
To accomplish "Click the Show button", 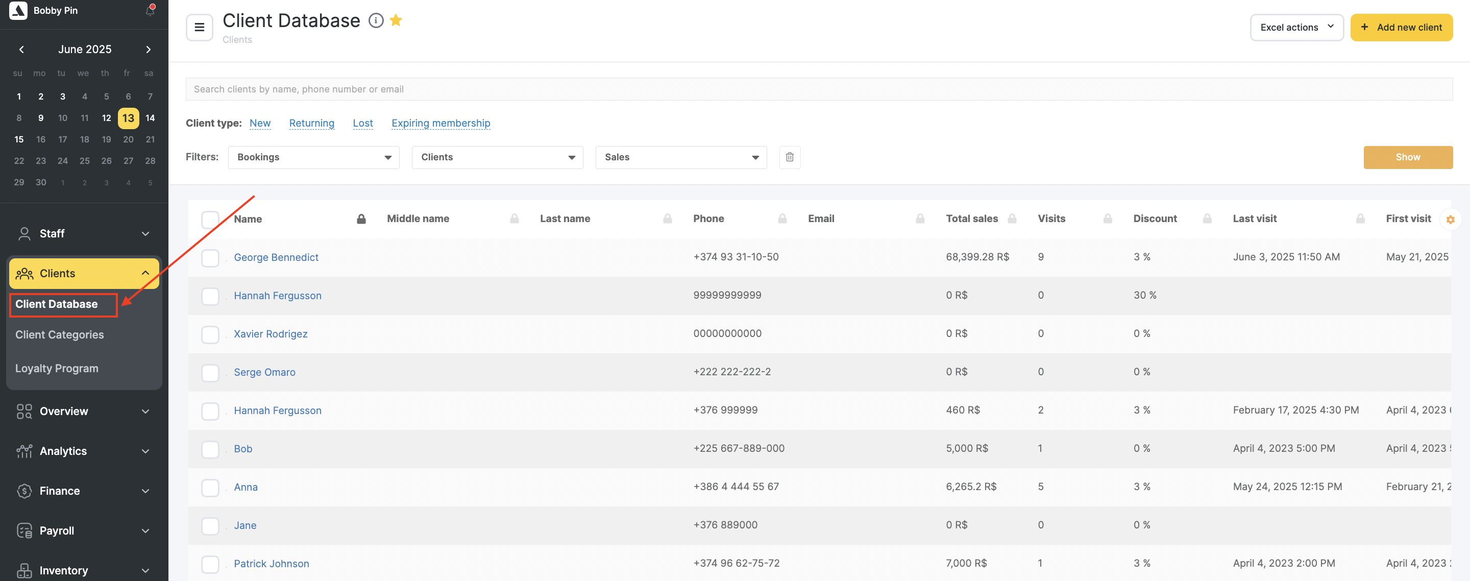I will point(1408,158).
